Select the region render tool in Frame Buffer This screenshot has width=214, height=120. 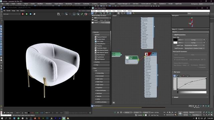click(74, 14)
